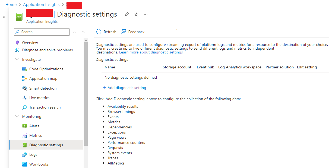The height and width of the screenshot is (168, 329).
Task: Collapse the Investigate section
Action: [17, 59]
